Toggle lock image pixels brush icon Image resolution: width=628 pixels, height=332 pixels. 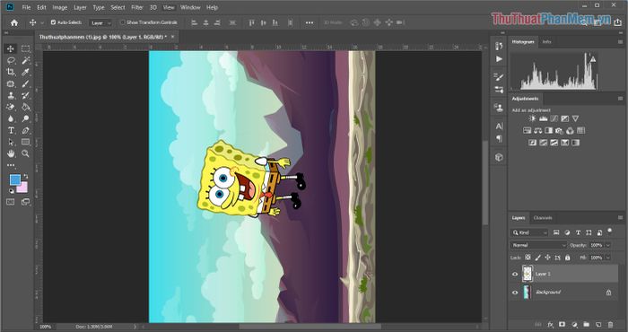point(538,258)
